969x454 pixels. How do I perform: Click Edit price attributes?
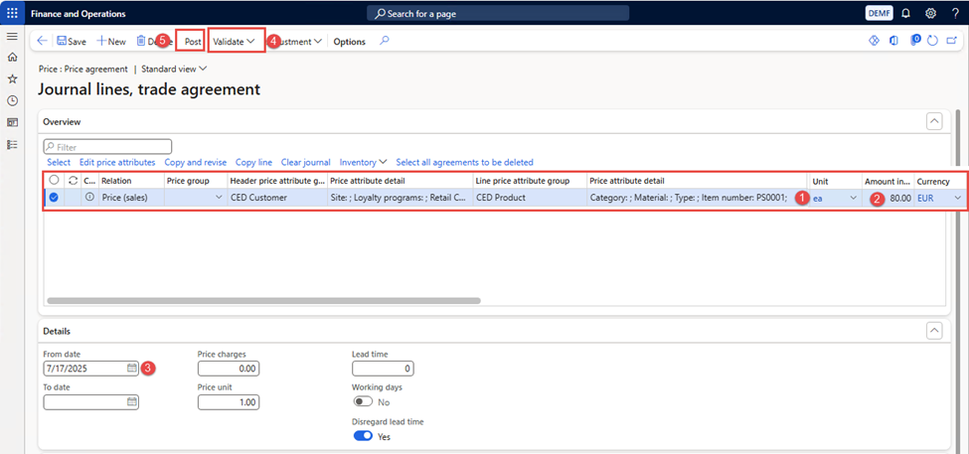117,162
